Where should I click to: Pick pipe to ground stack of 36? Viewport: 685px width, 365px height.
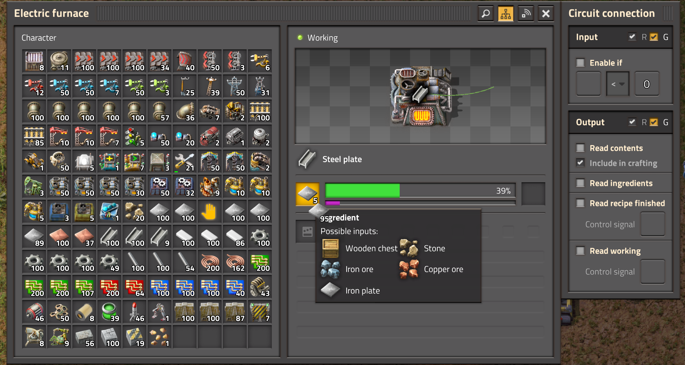pyautogui.click(x=185, y=111)
